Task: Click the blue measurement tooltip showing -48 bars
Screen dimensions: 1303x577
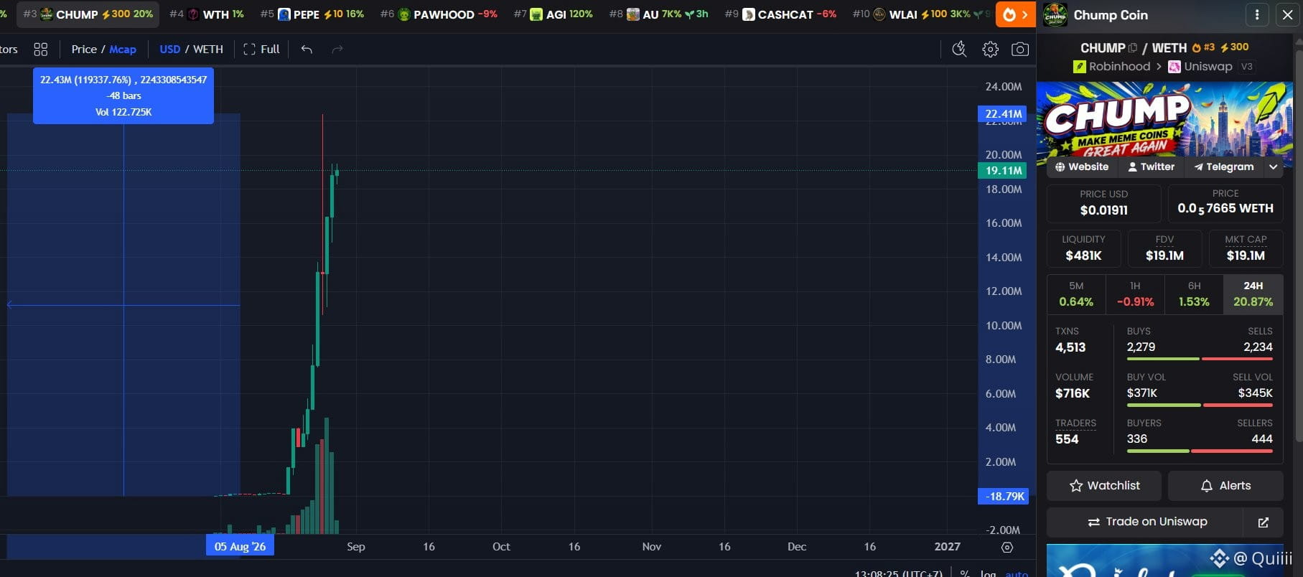Action: [123, 95]
